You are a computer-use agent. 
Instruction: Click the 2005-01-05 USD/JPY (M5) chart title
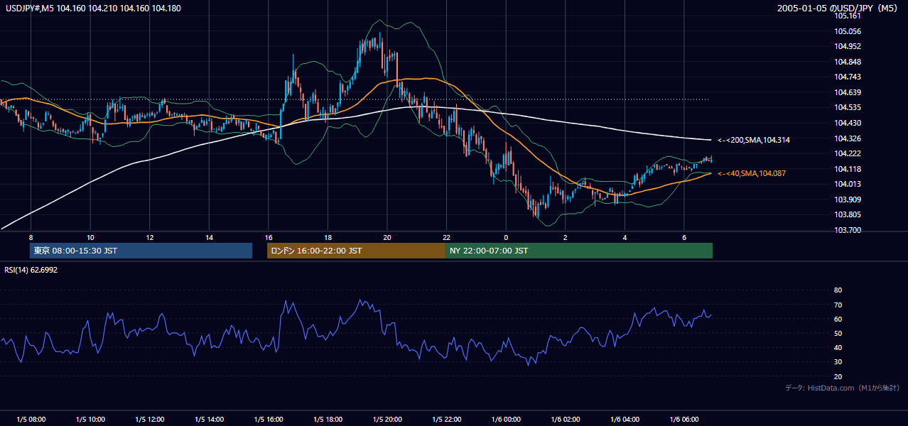pos(838,8)
